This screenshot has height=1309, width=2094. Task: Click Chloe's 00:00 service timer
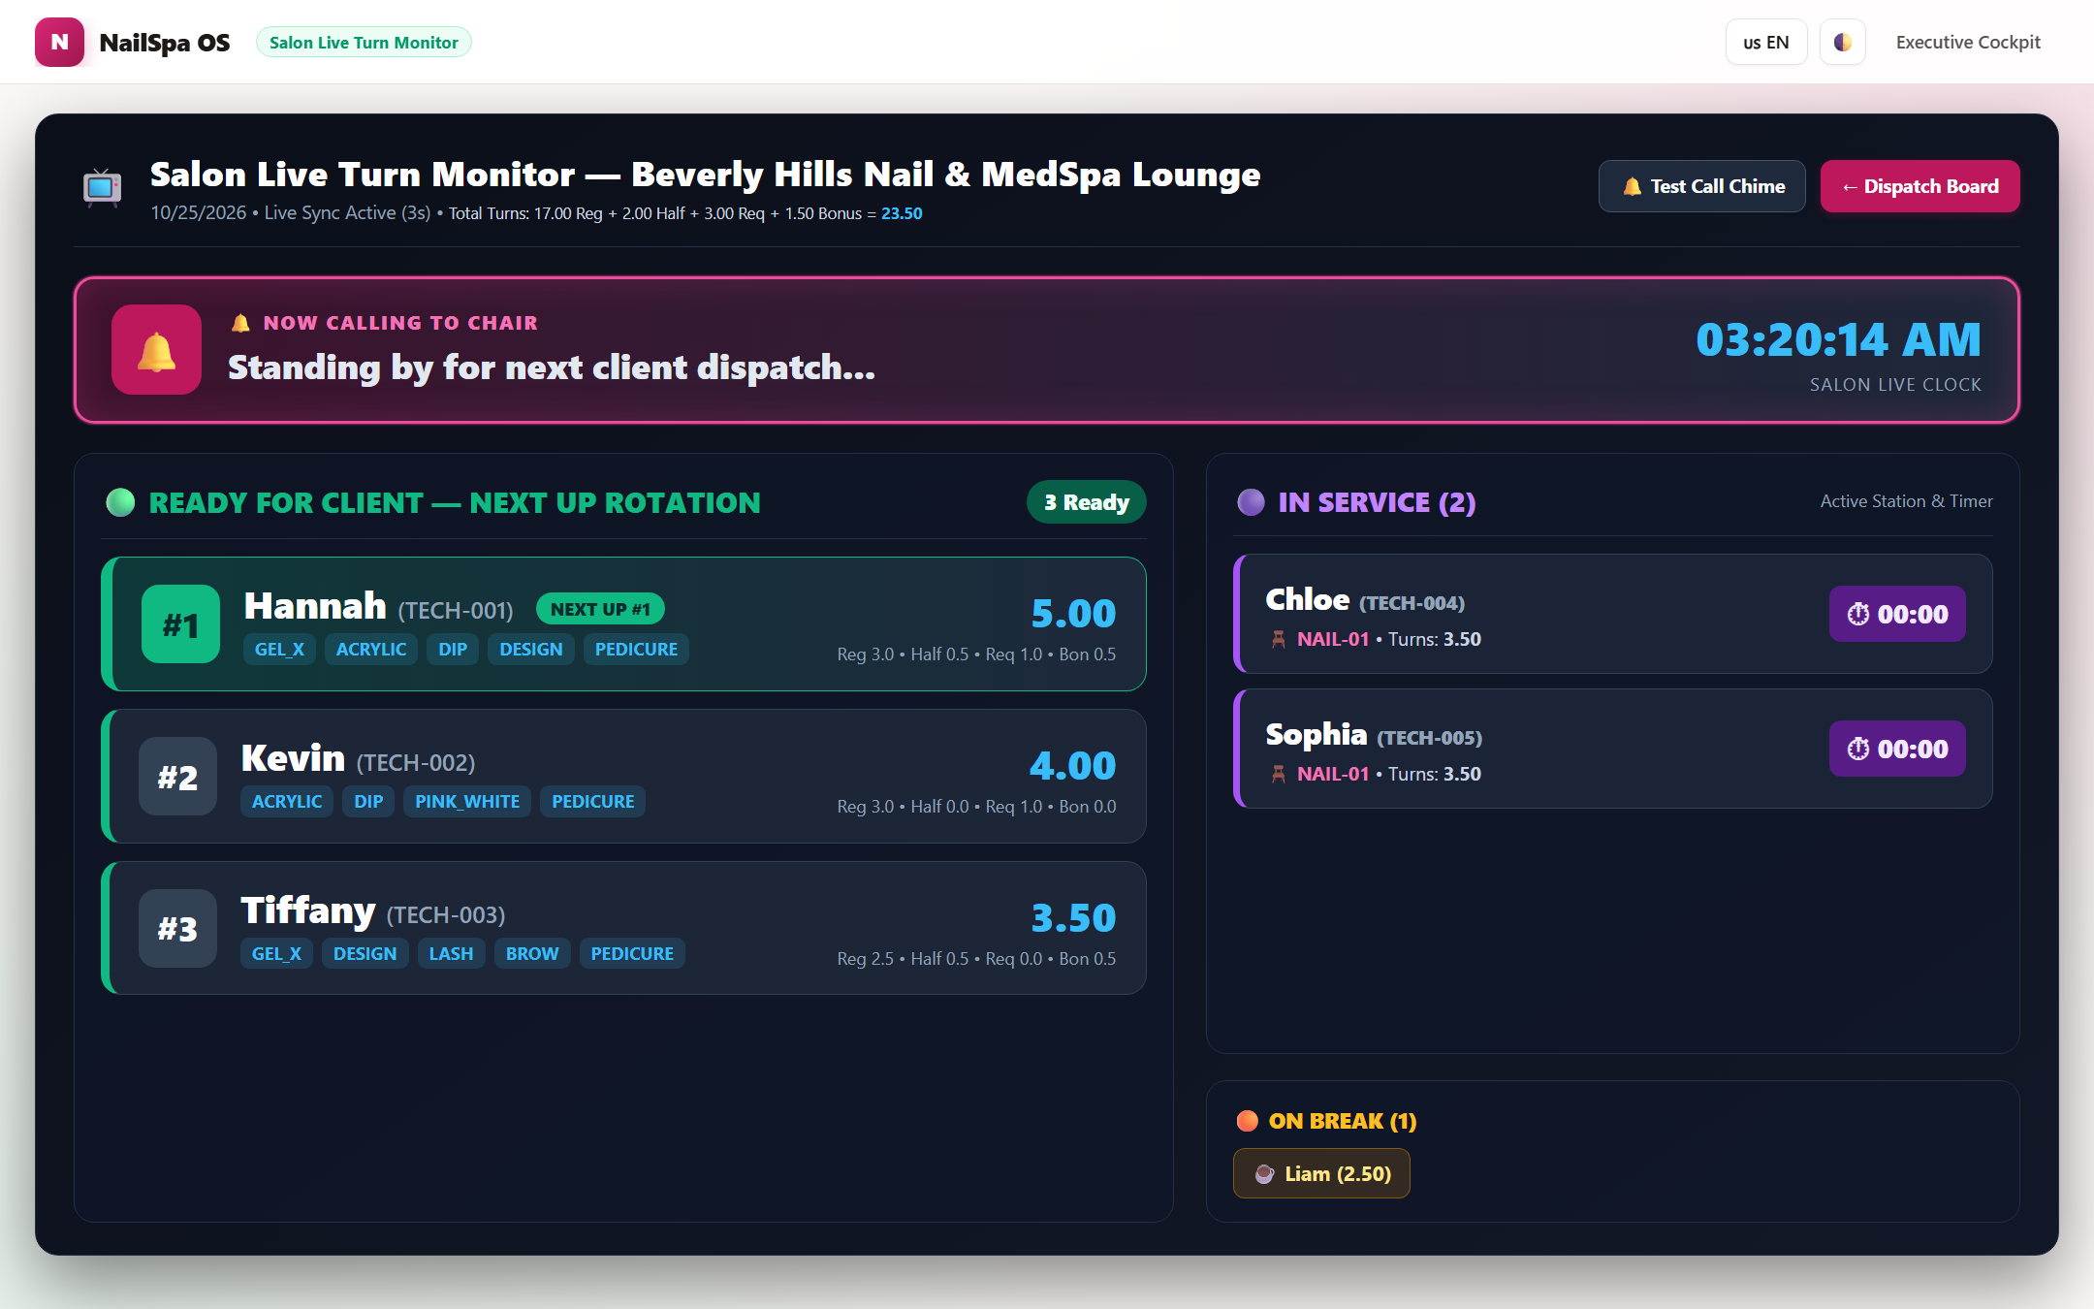(x=1897, y=614)
